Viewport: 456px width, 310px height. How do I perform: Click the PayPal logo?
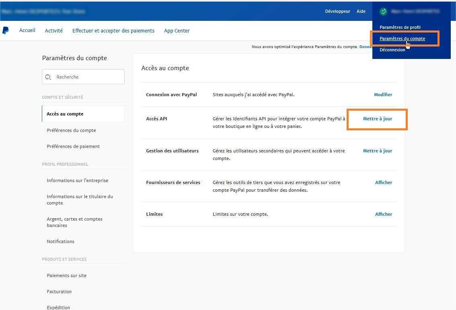(x=6, y=30)
